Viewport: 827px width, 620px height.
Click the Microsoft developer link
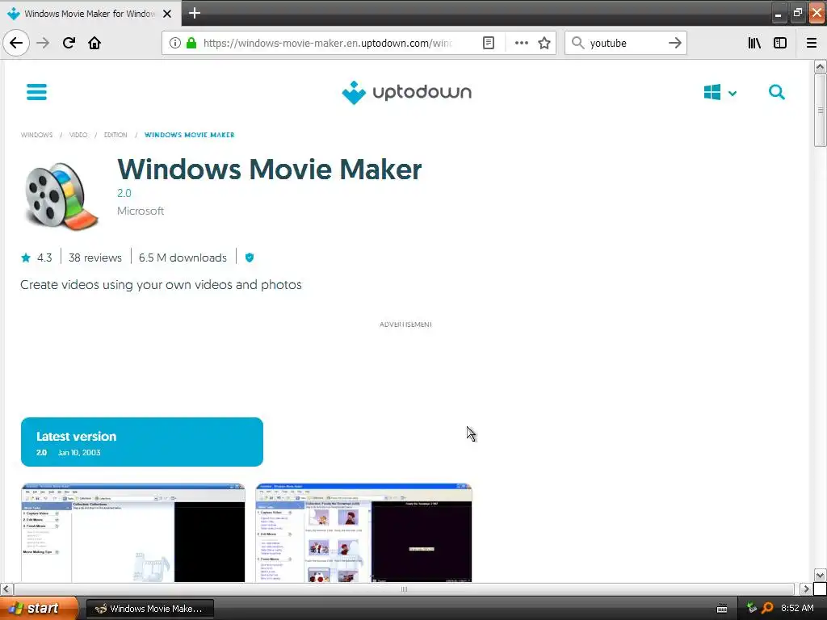pyautogui.click(x=141, y=211)
